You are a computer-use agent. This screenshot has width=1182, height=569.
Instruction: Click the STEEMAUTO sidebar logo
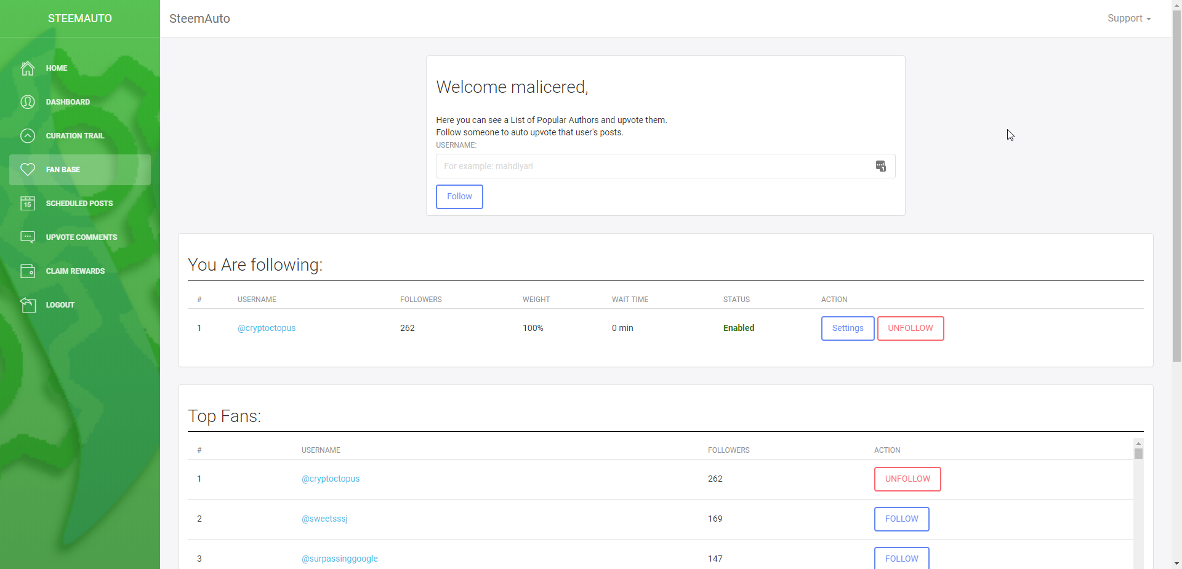(x=80, y=18)
